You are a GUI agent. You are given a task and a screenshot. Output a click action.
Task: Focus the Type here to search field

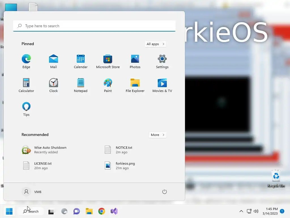94,26
